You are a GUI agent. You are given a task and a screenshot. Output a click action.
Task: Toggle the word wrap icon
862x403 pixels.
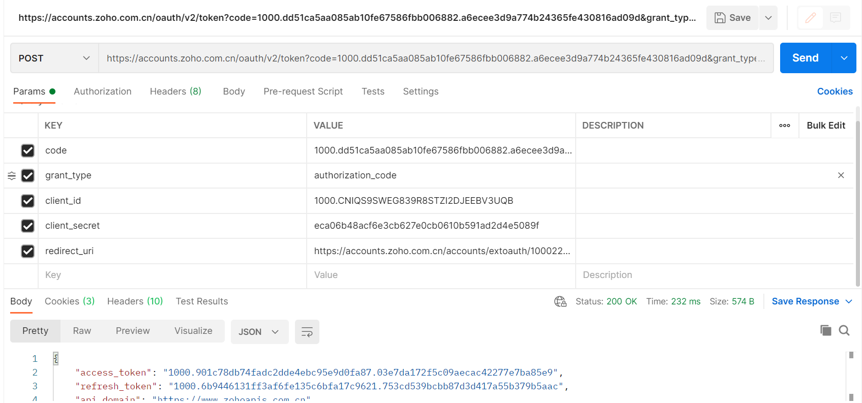point(307,332)
